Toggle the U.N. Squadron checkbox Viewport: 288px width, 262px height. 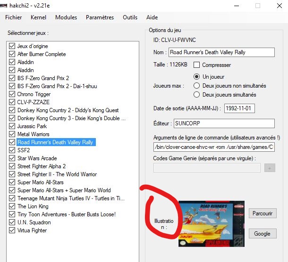click(12, 222)
